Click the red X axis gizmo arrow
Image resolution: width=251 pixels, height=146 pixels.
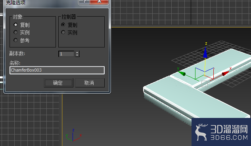point(226,74)
